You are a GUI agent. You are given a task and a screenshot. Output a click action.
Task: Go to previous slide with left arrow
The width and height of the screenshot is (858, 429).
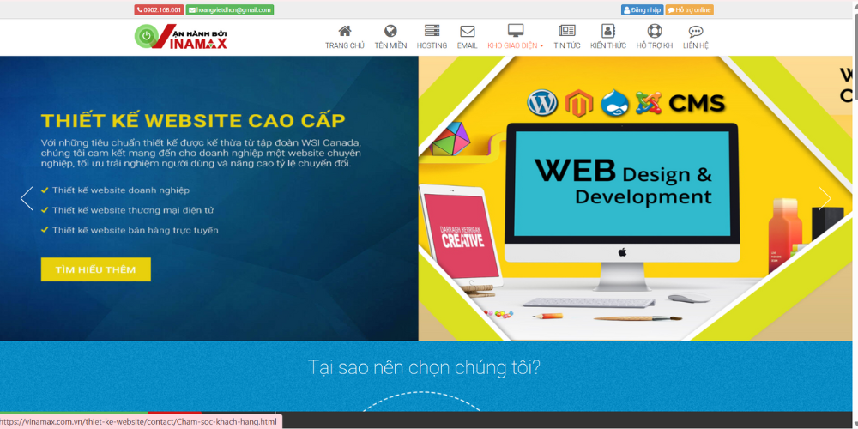click(x=27, y=198)
